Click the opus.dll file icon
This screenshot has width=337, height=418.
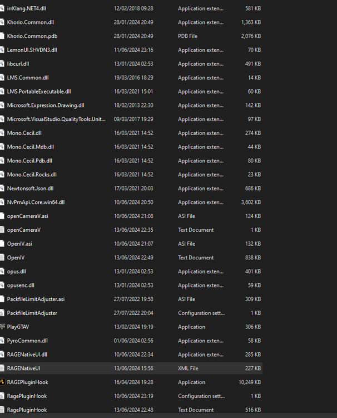[2, 271]
